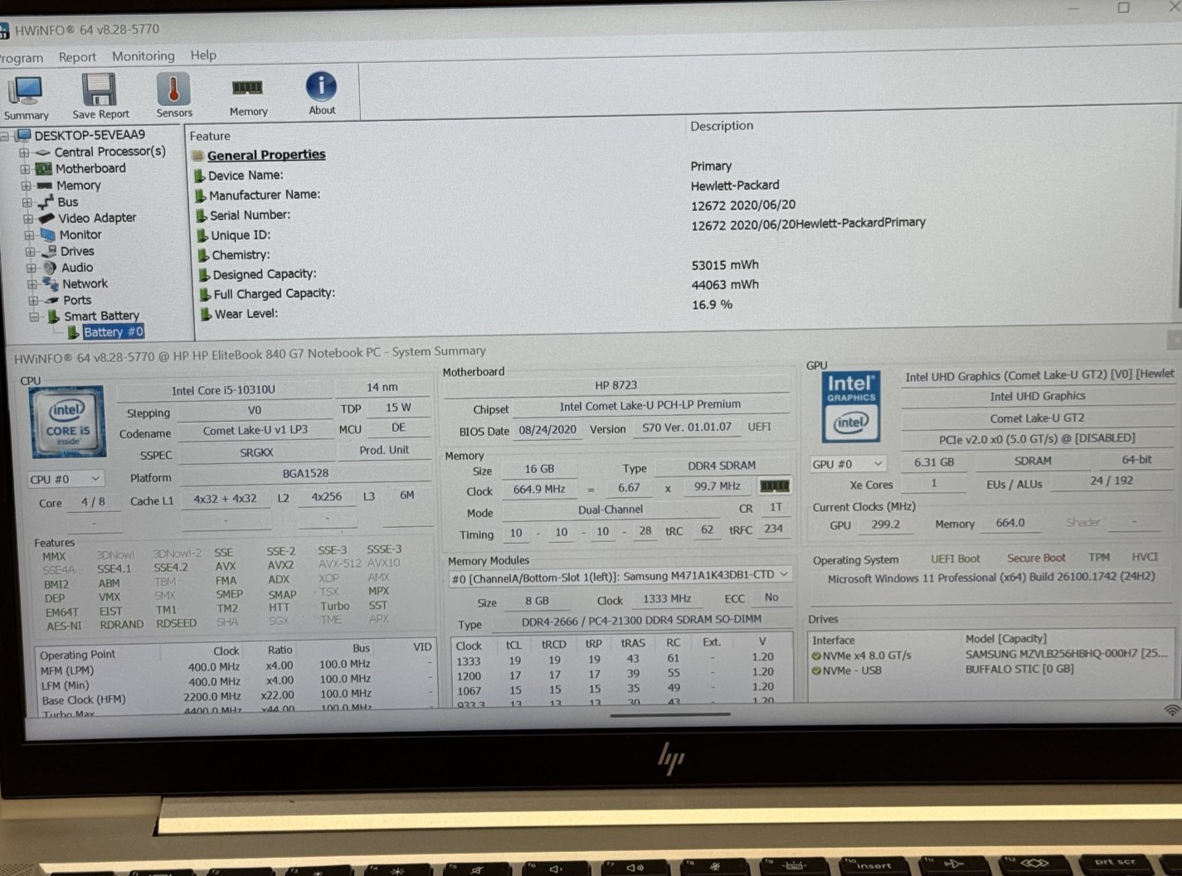The width and height of the screenshot is (1182, 876).
Task: Click the Base Clock (HFM) row
Action: pos(236,697)
